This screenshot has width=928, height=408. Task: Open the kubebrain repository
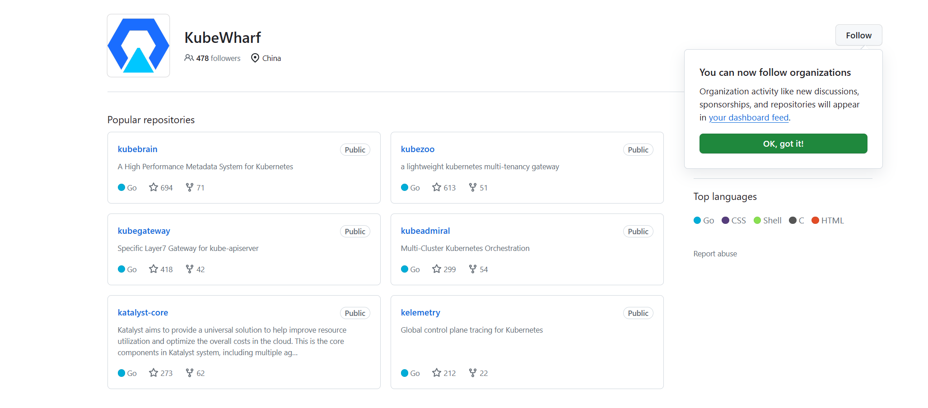[137, 149]
